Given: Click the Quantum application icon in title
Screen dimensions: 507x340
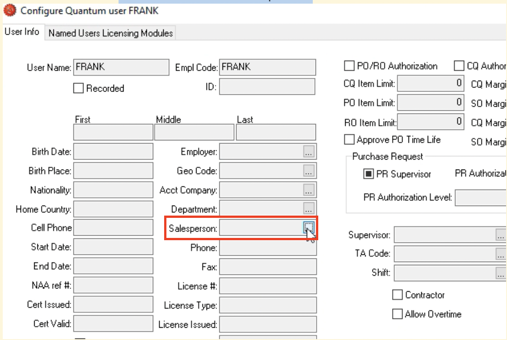Looking at the screenshot, I should tap(10, 10).
